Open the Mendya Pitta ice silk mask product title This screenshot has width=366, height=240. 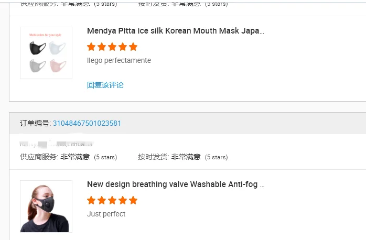point(175,31)
